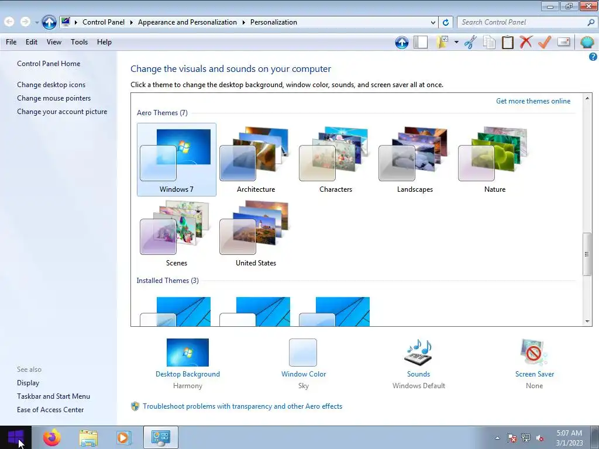Screen dimensions: 599x449
Task: Select the Scenes theme
Action: click(177, 233)
